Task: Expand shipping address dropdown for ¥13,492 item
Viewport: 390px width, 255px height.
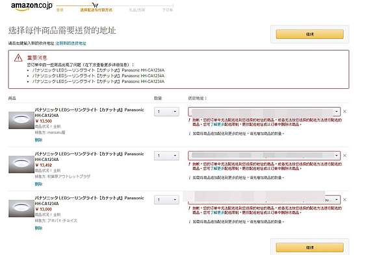Action: 264,156
